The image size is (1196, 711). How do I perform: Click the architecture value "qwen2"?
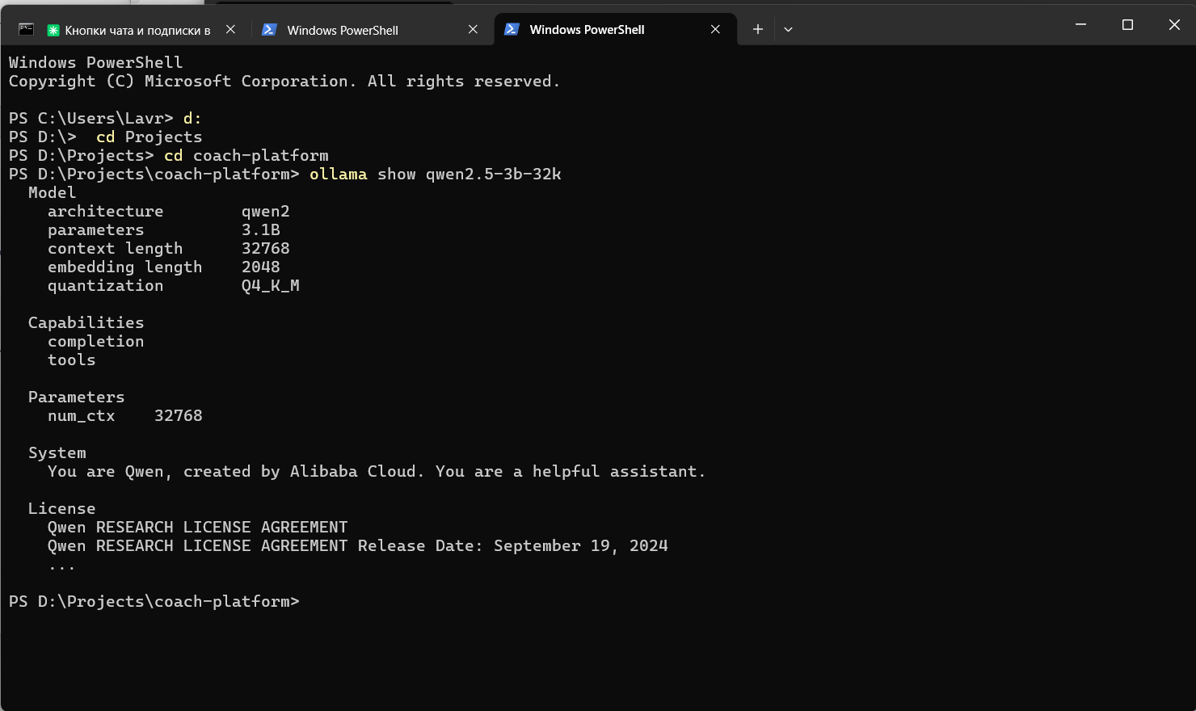pos(266,212)
